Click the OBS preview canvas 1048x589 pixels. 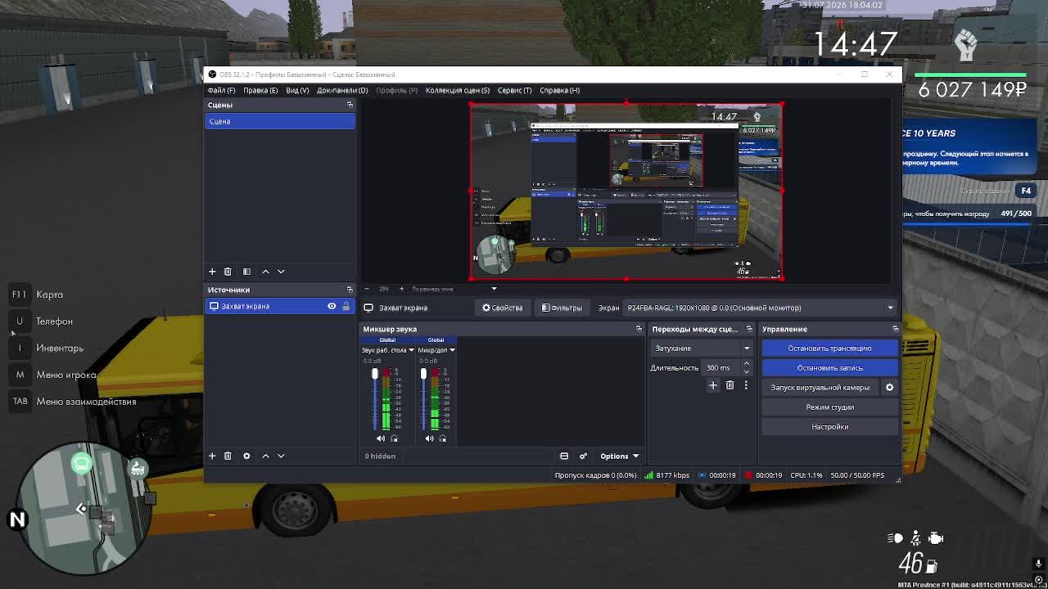[626, 191]
